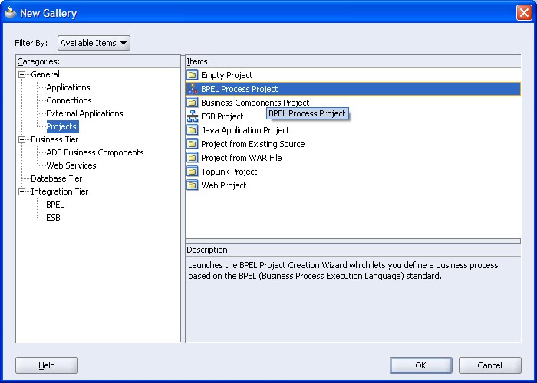Screen dimensions: 537x383
Task: Select ADF Business Components category
Action: click(95, 152)
